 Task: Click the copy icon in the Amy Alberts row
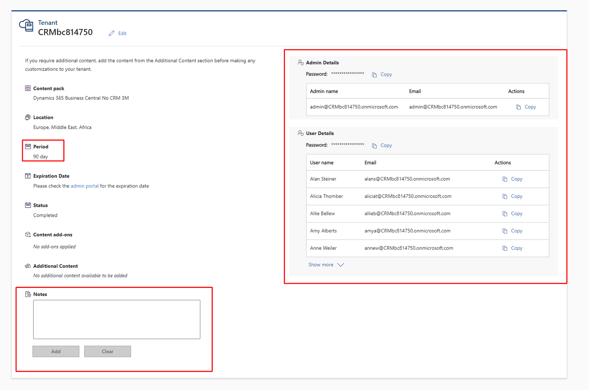(x=505, y=231)
